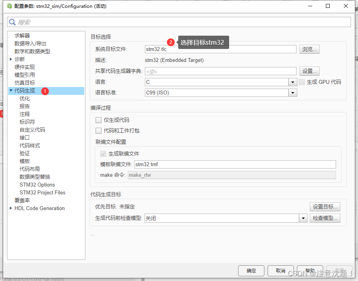358x281 pixels.
Task: Open STM32 Project Files page
Action: (42, 192)
